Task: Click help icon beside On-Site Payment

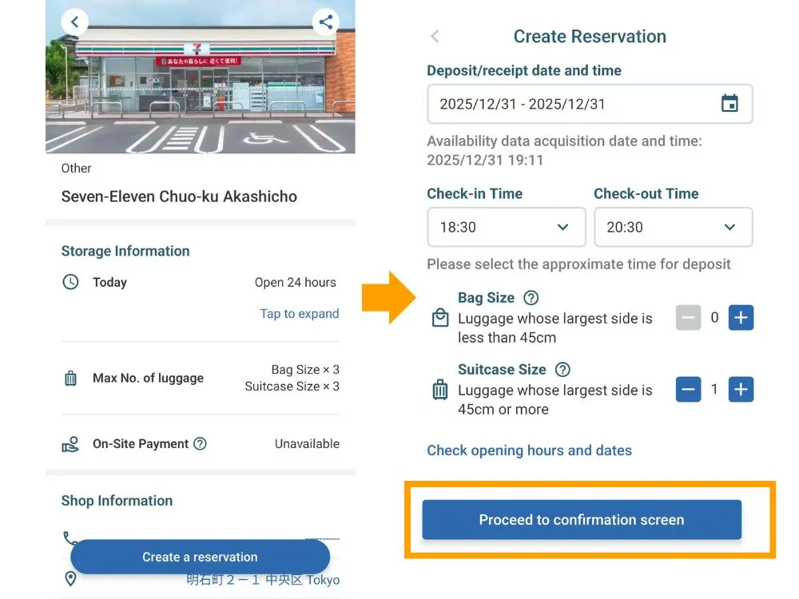Action: (200, 444)
